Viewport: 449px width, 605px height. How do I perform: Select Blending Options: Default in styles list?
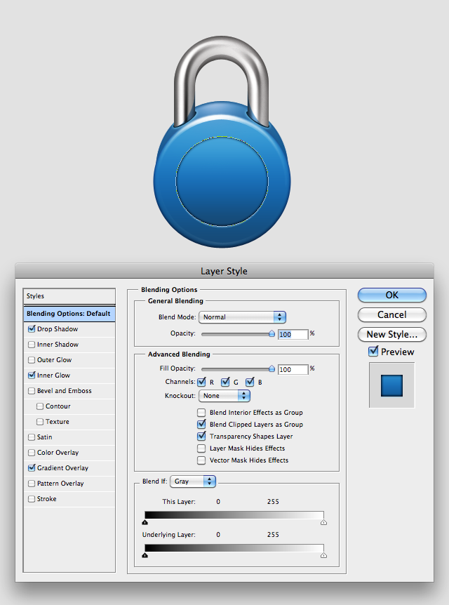coord(69,314)
